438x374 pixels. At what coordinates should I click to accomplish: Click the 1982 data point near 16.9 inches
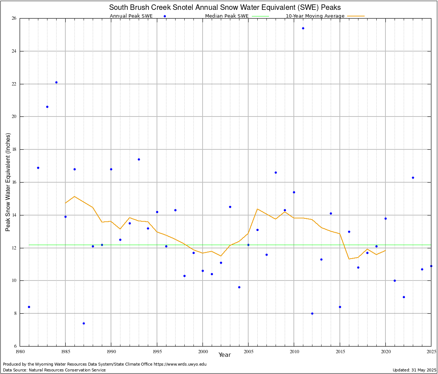coord(38,168)
